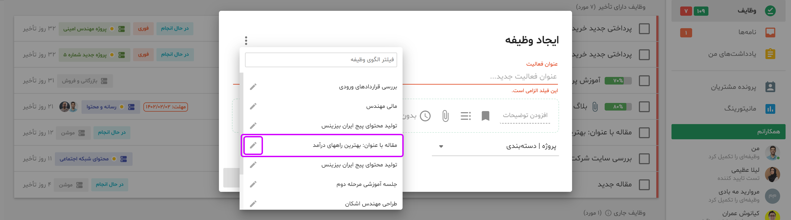The image size is (791, 220).
Task: Check the بررسی سایت شرکت task
Action: click(x=644, y=159)
